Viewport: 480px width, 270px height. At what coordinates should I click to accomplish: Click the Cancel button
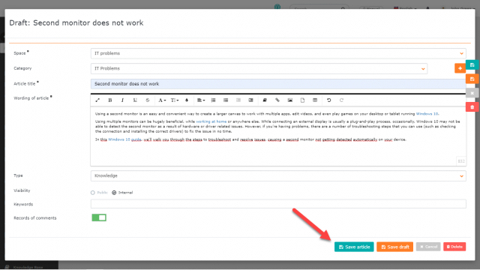[428, 247]
